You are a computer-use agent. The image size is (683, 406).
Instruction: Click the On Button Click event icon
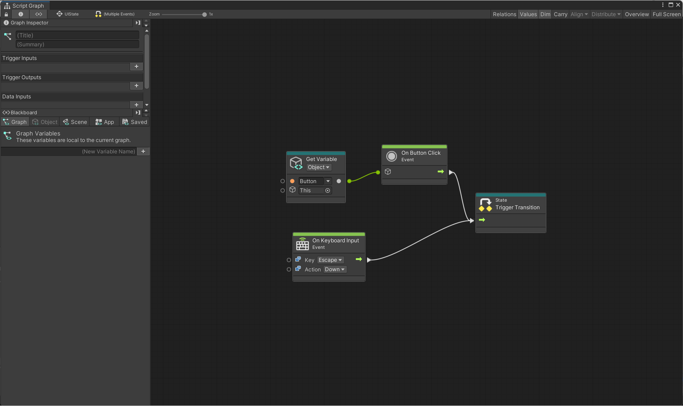click(391, 156)
